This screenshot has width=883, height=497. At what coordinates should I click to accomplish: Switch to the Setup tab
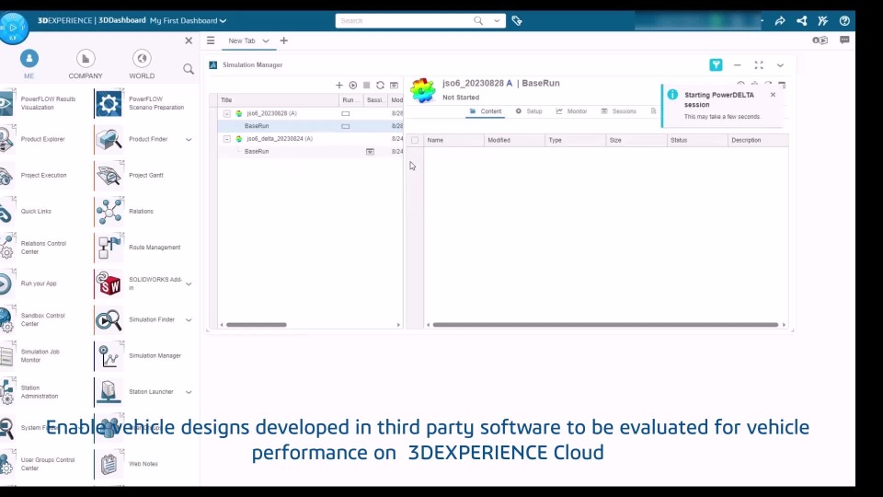[x=529, y=111]
